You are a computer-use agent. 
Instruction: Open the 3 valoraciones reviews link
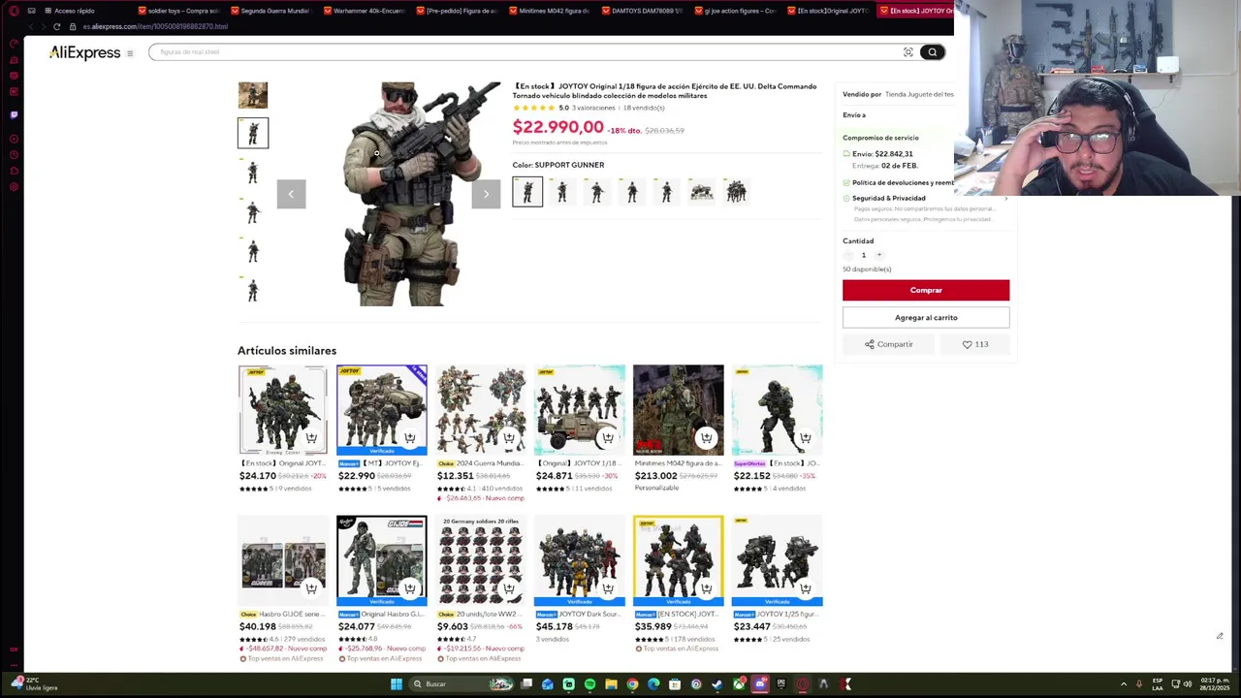pyautogui.click(x=593, y=108)
